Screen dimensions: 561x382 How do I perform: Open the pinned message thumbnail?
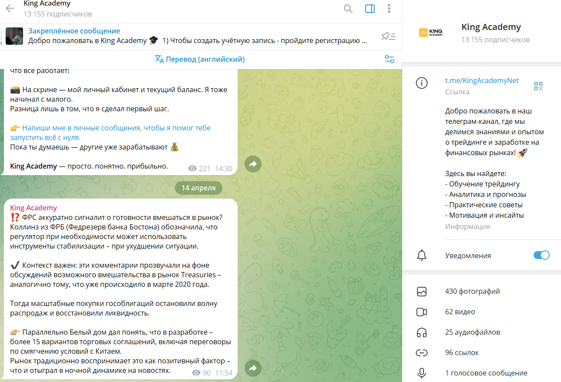pyautogui.click(x=14, y=36)
